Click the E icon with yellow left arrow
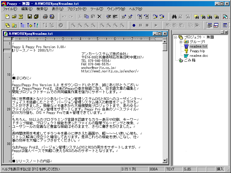 click(x=30, y=25)
